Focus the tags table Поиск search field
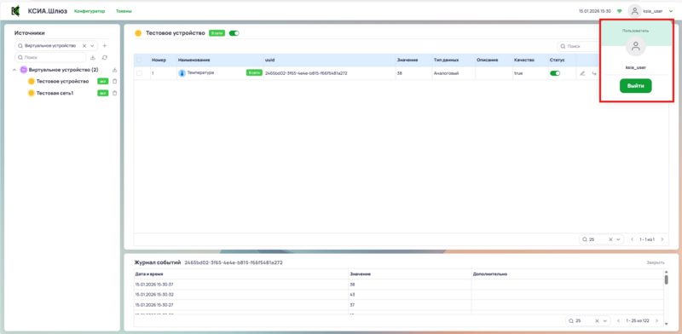This screenshot has width=682, height=334. pos(579,46)
